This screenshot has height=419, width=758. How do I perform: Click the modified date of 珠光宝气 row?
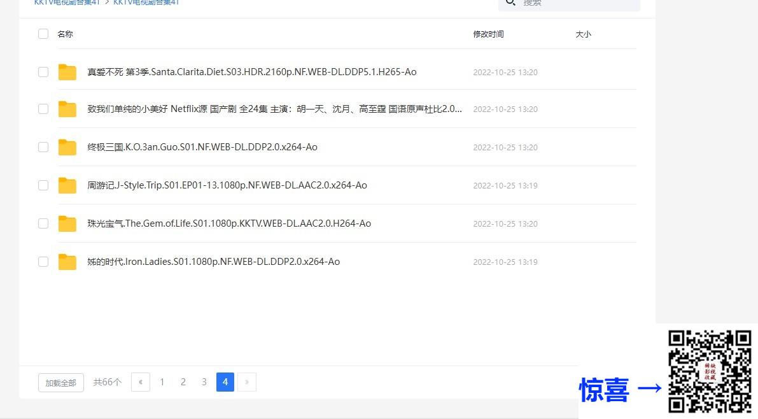[505, 224]
